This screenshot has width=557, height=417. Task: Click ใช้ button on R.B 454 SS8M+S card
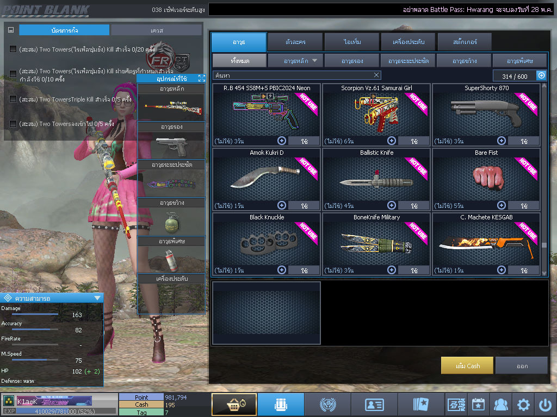pyautogui.click(x=304, y=141)
